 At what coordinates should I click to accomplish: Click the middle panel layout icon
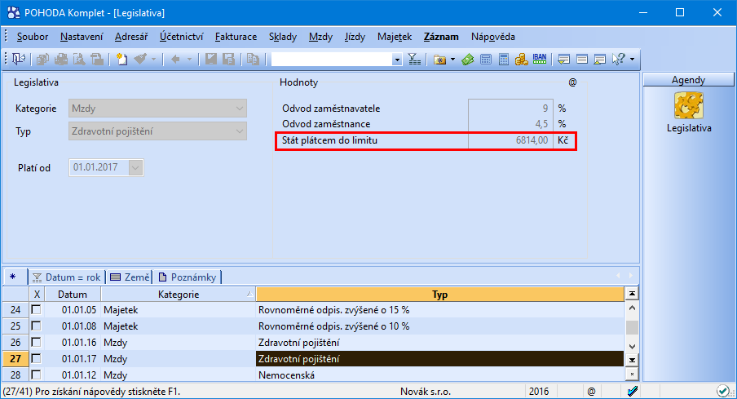point(582,60)
